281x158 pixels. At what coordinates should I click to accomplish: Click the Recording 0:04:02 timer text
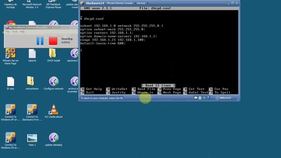tap(67, 41)
